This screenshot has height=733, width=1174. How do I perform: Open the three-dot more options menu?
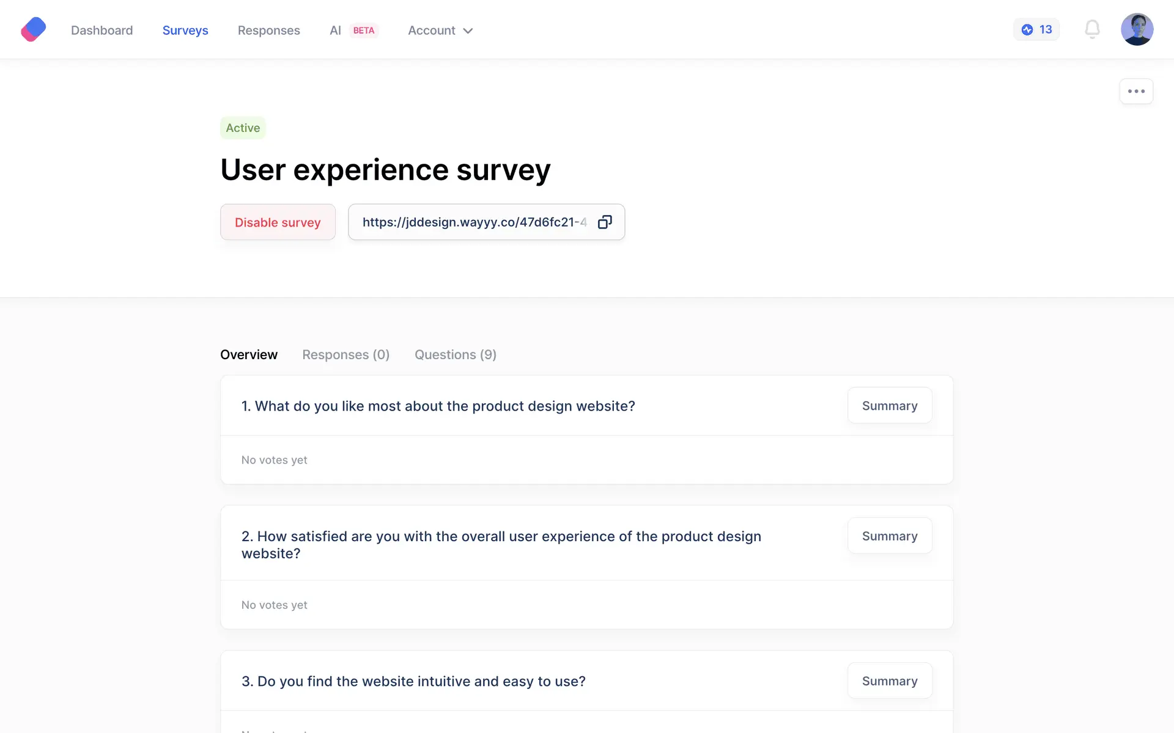1136,92
